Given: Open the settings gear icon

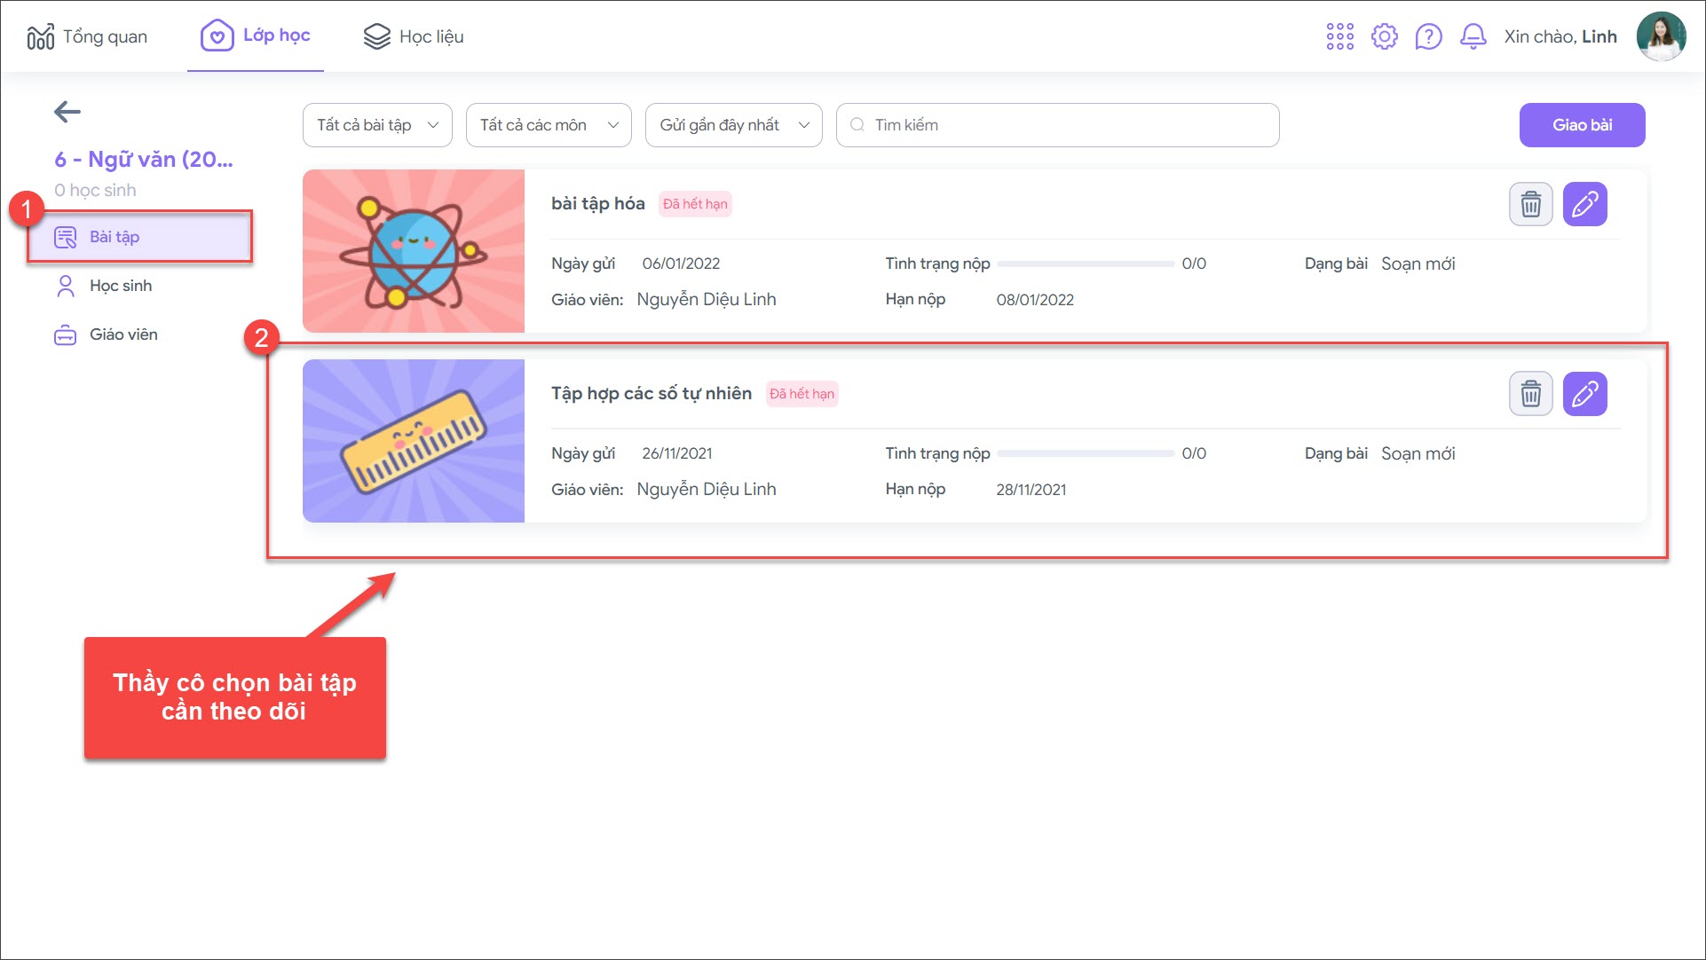Looking at the screenshot, I should coord(1384,36).
